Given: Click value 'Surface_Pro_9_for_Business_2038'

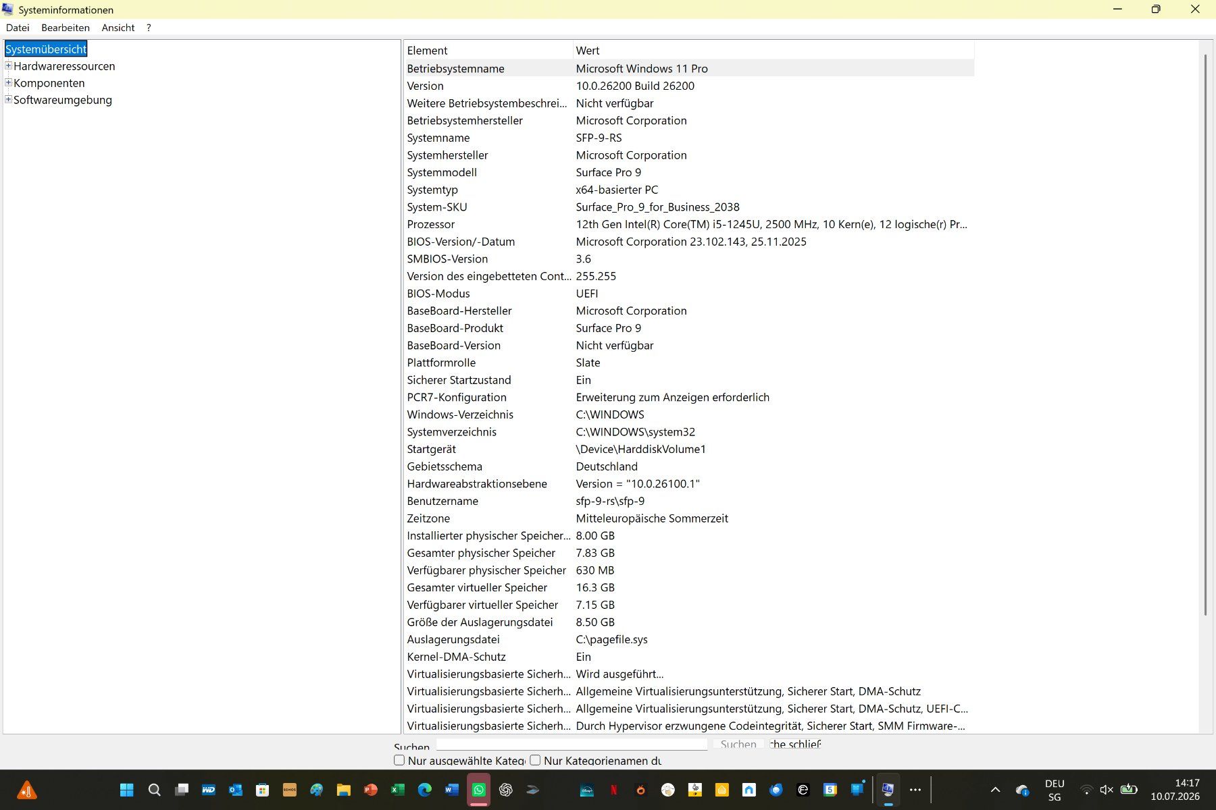Looking at the screenshot, I should 657,207.
